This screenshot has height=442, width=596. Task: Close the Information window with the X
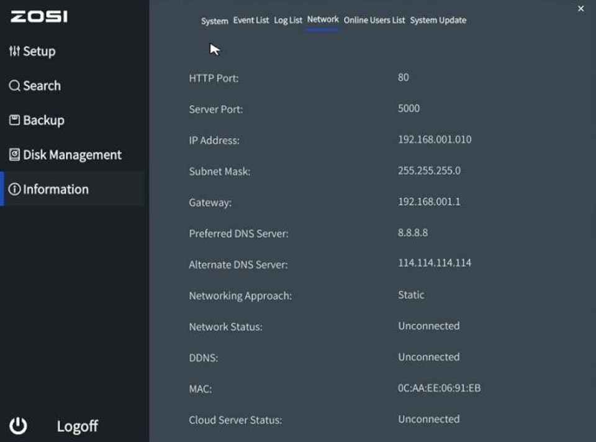click(580, 9)
